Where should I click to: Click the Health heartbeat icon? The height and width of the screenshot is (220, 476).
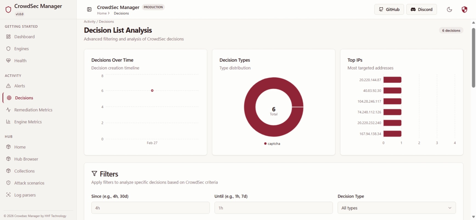tap(9, 61)
